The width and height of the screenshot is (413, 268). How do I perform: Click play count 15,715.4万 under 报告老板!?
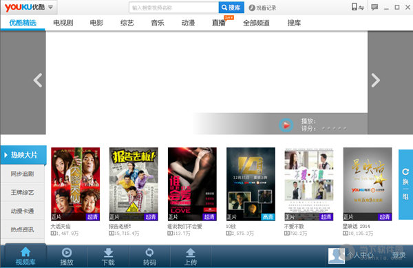coord(124,234)
